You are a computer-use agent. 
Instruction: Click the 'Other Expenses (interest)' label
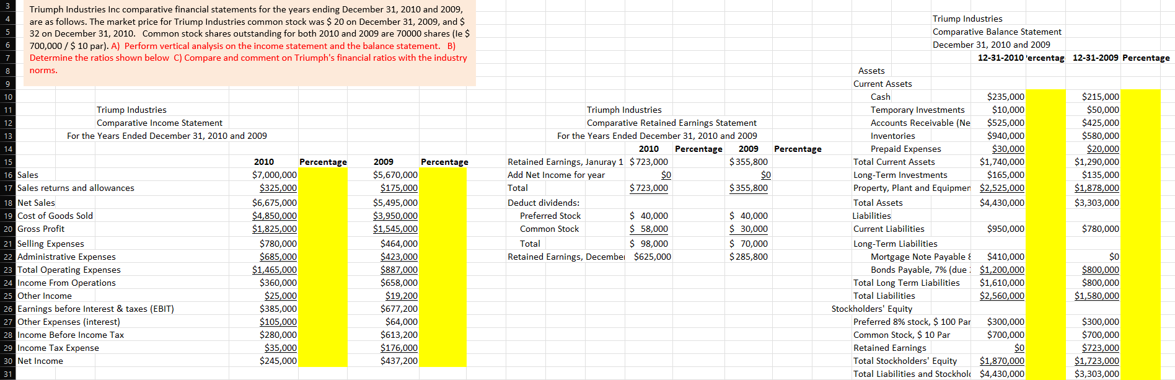click(69, 322)
